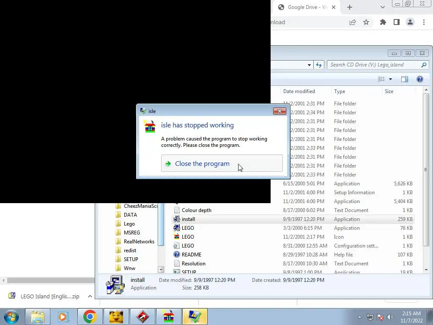Click the Close the program button

(x=222, y=163)
